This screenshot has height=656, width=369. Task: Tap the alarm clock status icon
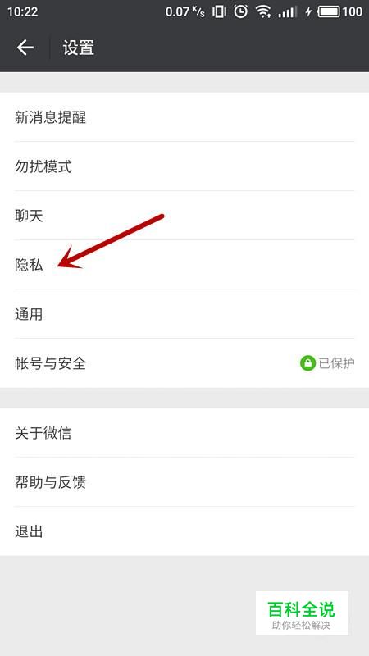[240, 11]
